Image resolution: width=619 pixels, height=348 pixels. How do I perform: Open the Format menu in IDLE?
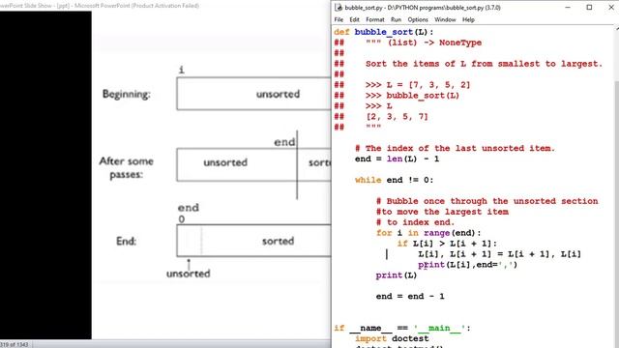374,19
